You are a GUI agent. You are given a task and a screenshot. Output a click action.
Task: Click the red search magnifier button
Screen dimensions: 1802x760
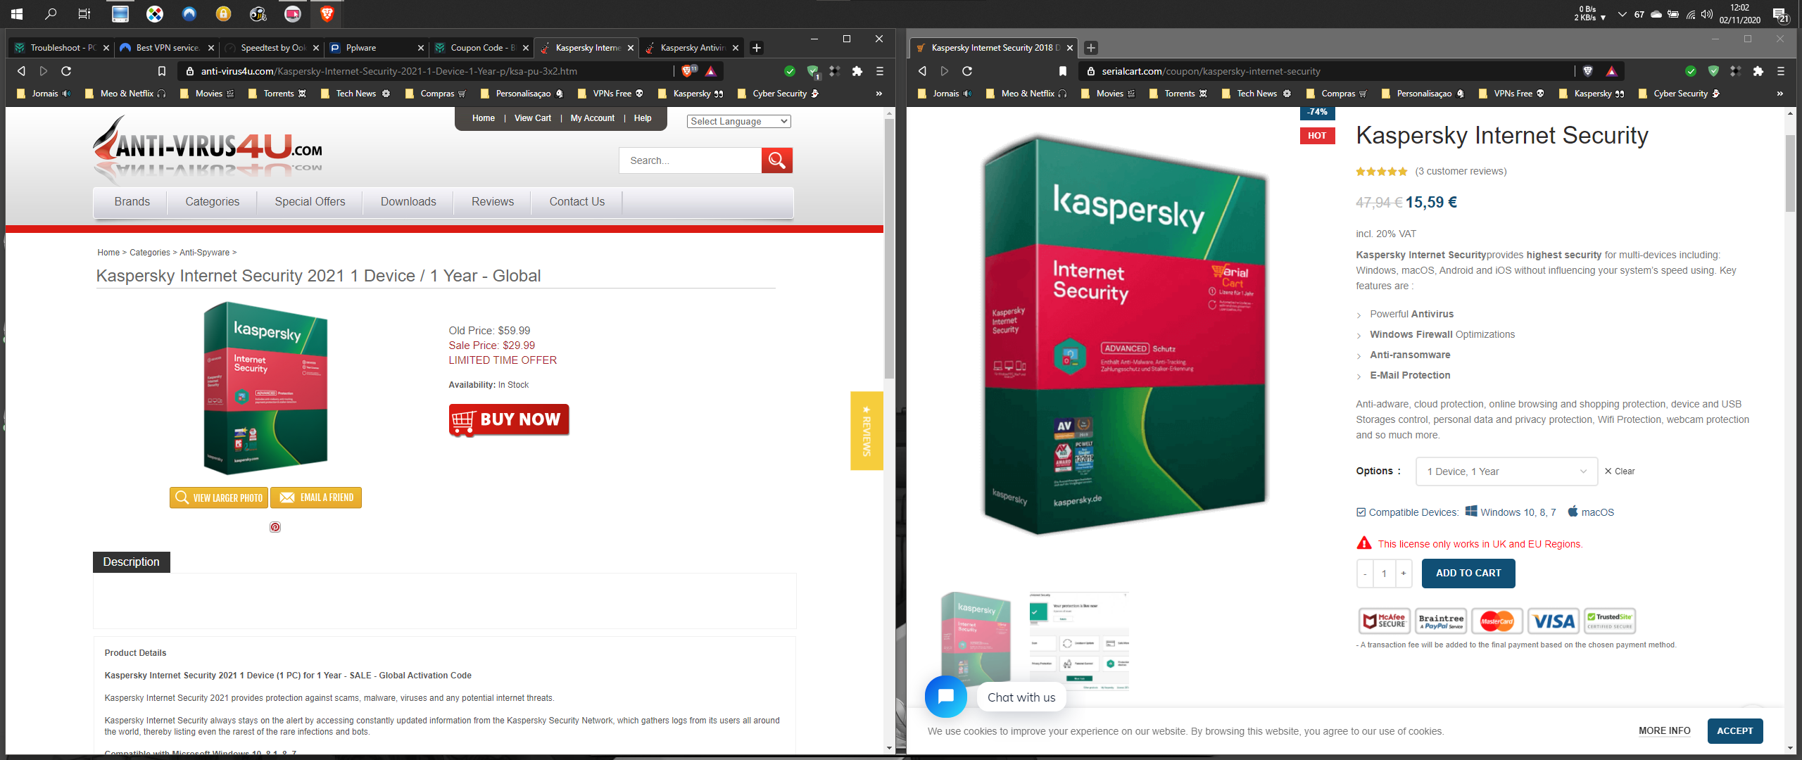tap(776, 160)
